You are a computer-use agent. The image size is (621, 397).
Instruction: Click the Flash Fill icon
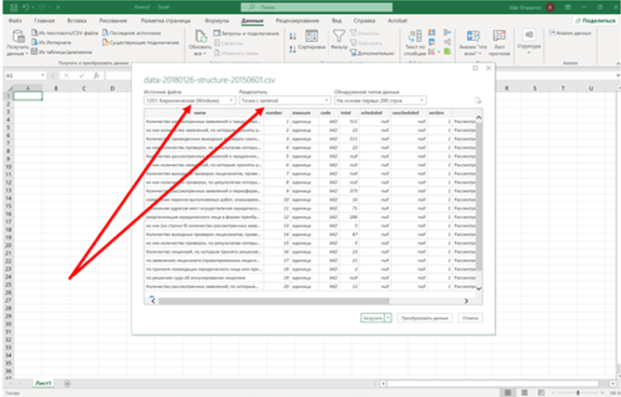click(432, 33)
